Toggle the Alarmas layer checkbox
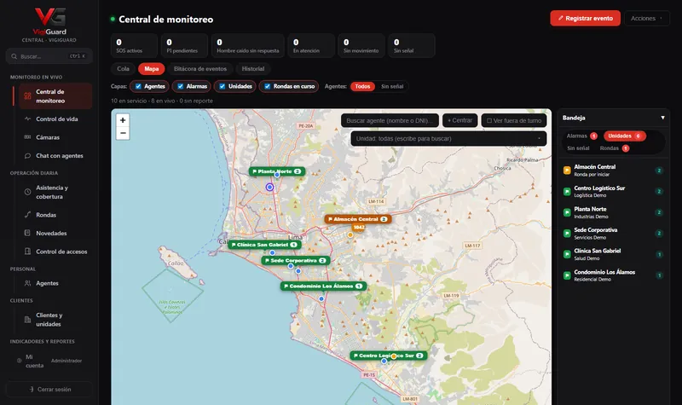This screenshot has height=405, width=682. [x=181, y=86]
